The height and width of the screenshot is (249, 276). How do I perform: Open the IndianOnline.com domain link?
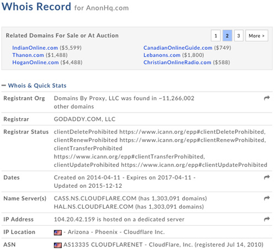[x=35, y=48]
